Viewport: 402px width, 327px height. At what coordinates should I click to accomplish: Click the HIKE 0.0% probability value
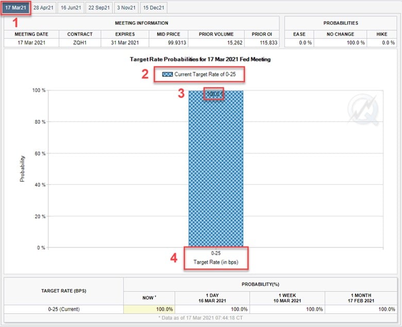pyautogui.click(x=381, y=42)
